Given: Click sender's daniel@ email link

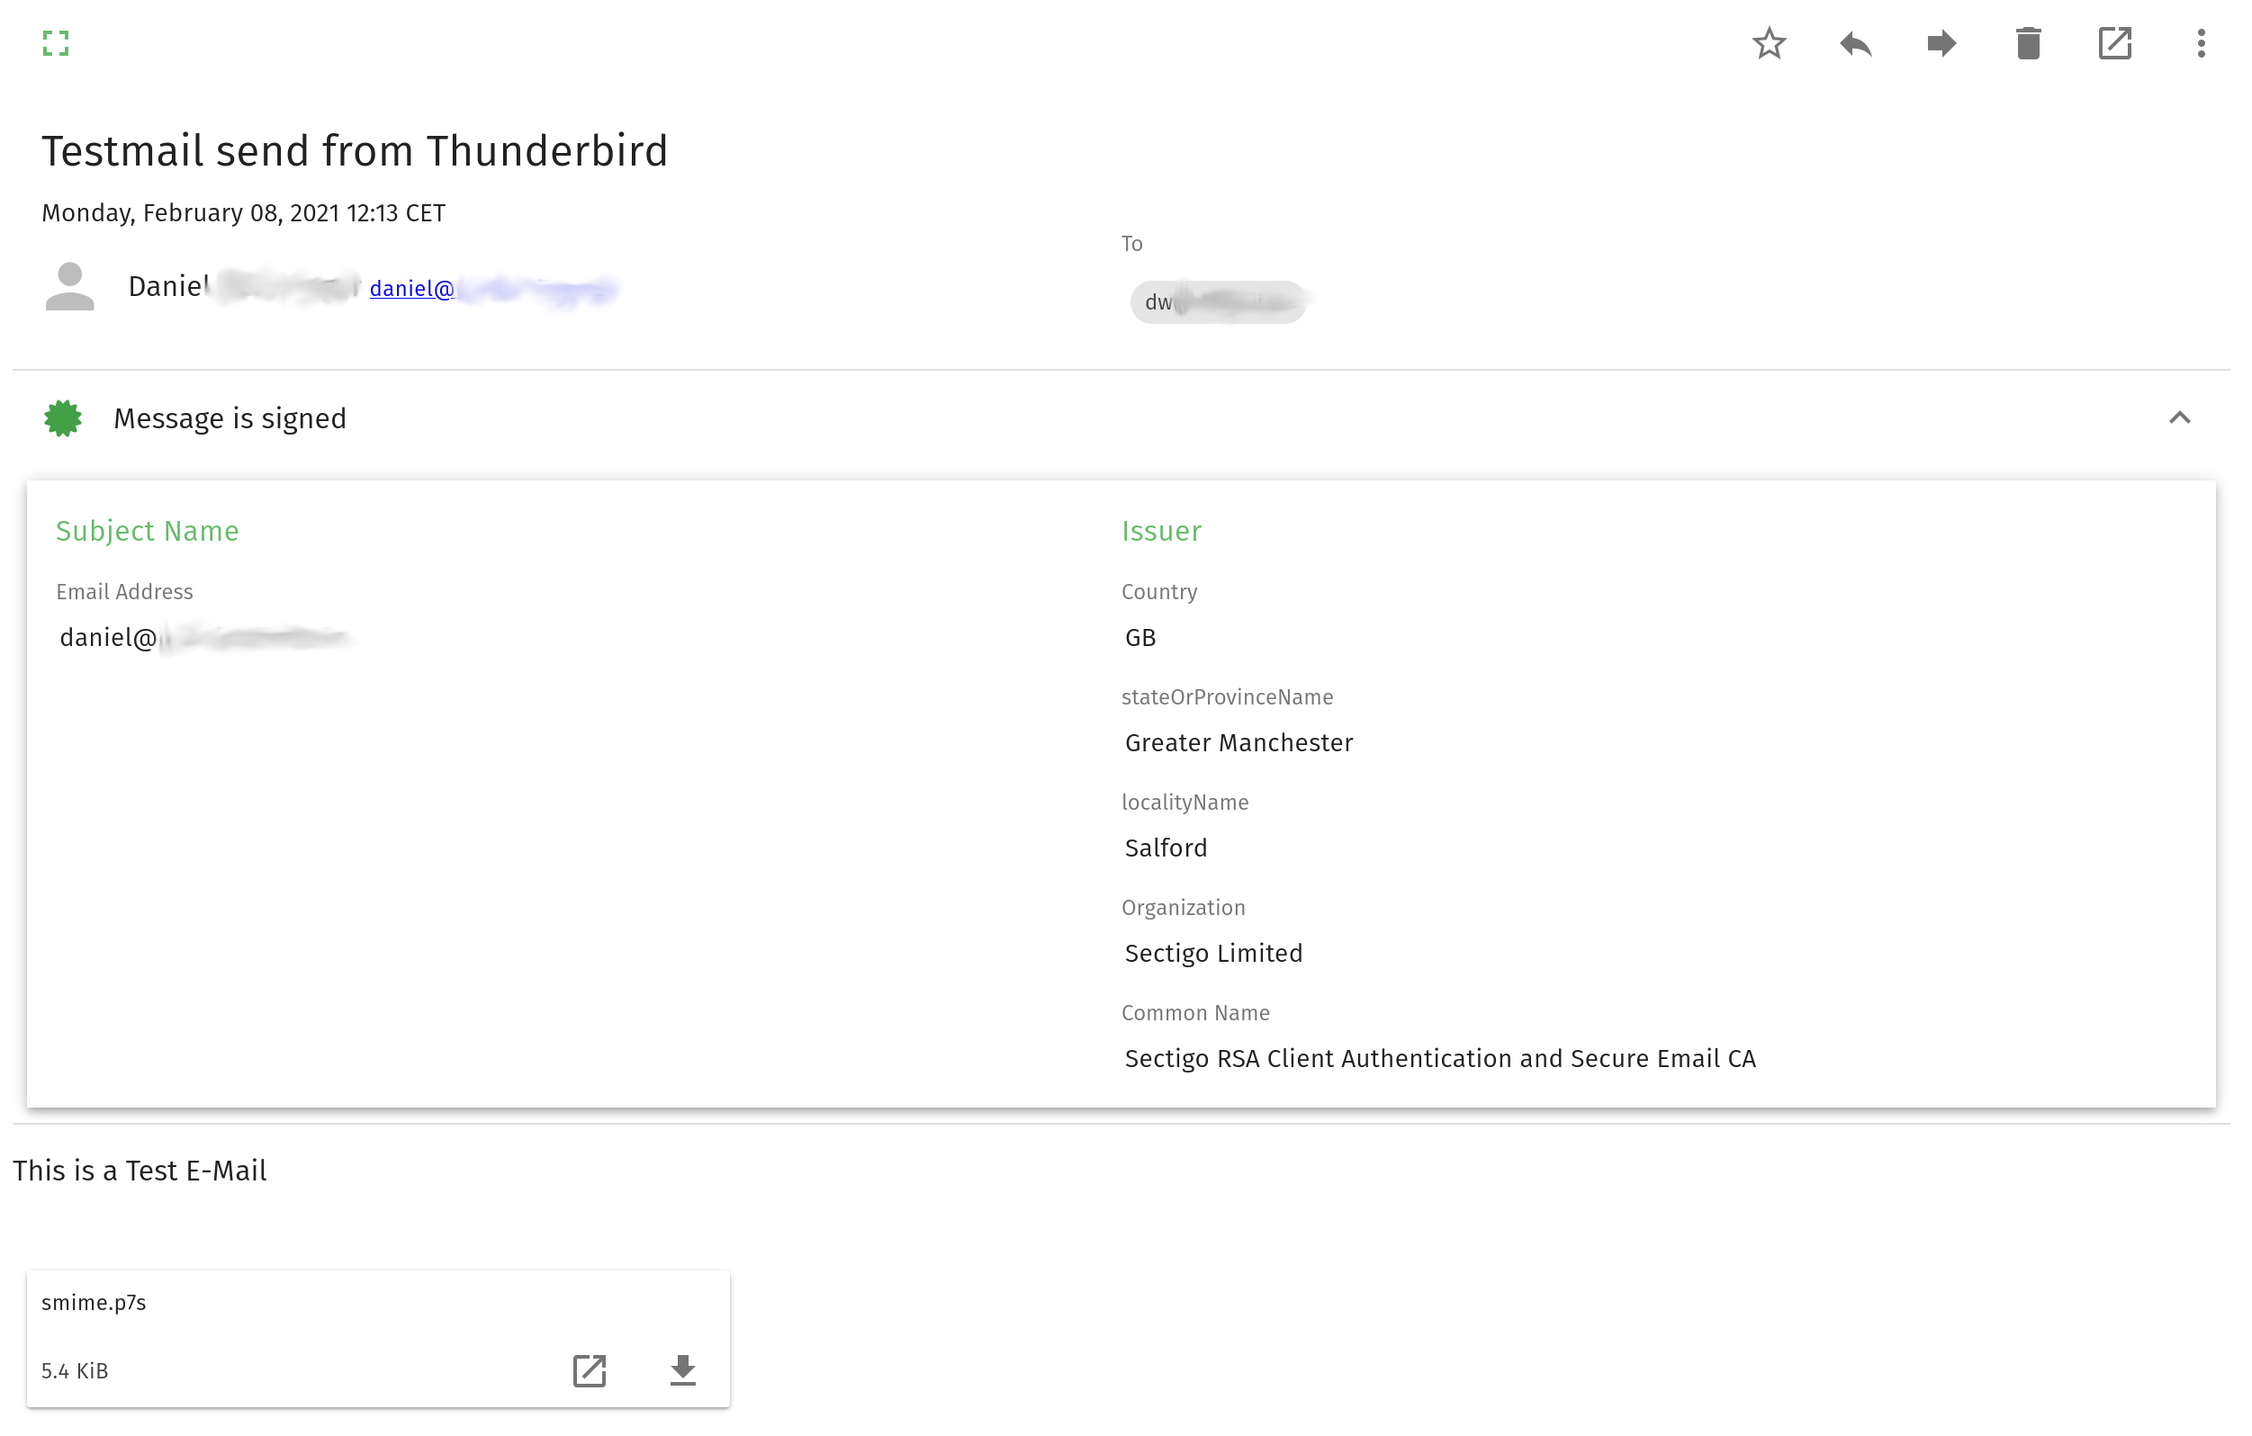Looking at the screenshot, I should click(411, 288).
